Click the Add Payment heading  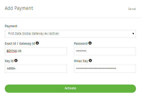pyautogui.click(x=19, y=8)
